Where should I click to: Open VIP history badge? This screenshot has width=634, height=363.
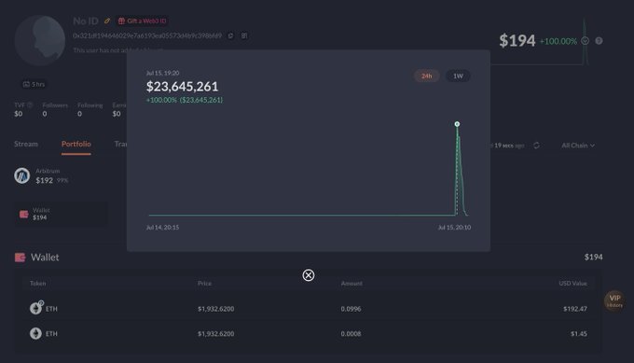[614, 300]
